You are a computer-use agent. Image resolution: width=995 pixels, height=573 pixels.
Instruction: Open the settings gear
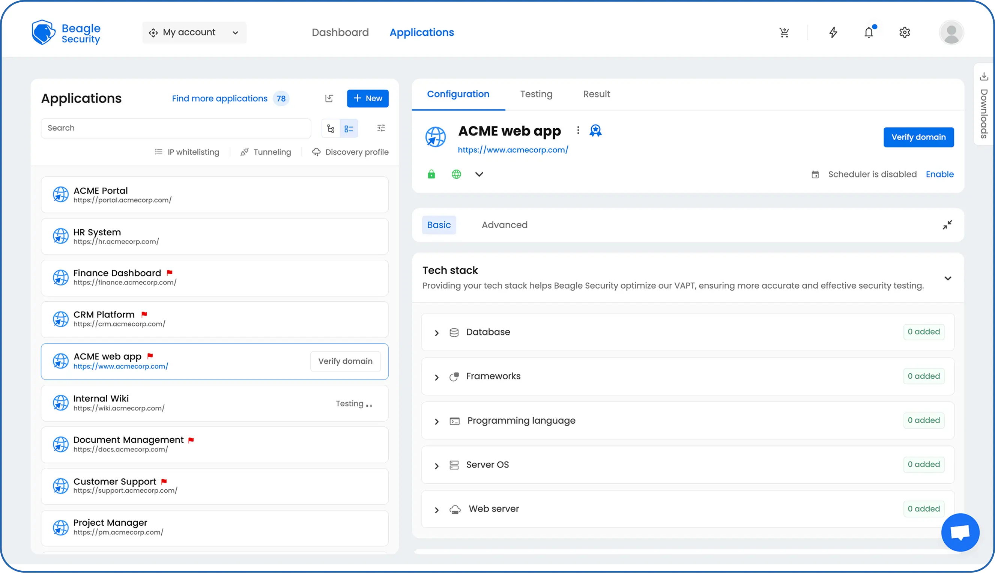(x=905, y=32)
